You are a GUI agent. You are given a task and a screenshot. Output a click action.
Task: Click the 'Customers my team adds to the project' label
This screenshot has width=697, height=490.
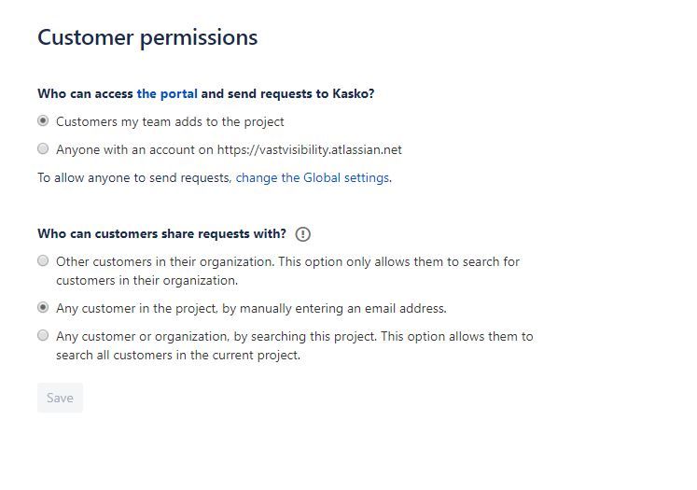click(x=170, y=122)
